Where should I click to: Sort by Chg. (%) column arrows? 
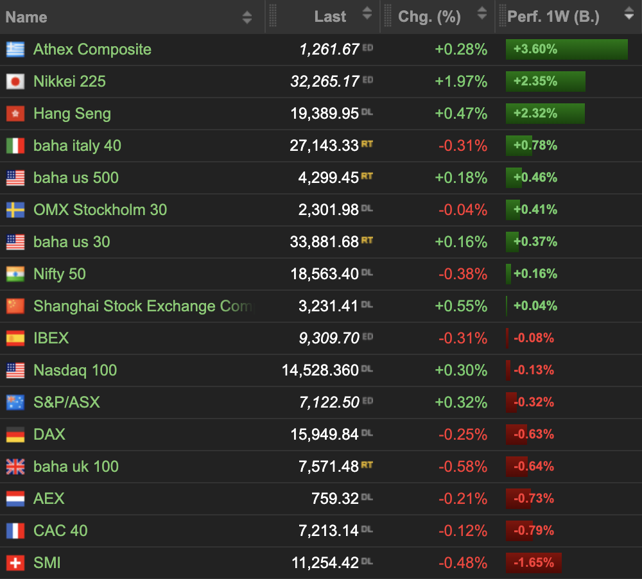click(482, 13)
